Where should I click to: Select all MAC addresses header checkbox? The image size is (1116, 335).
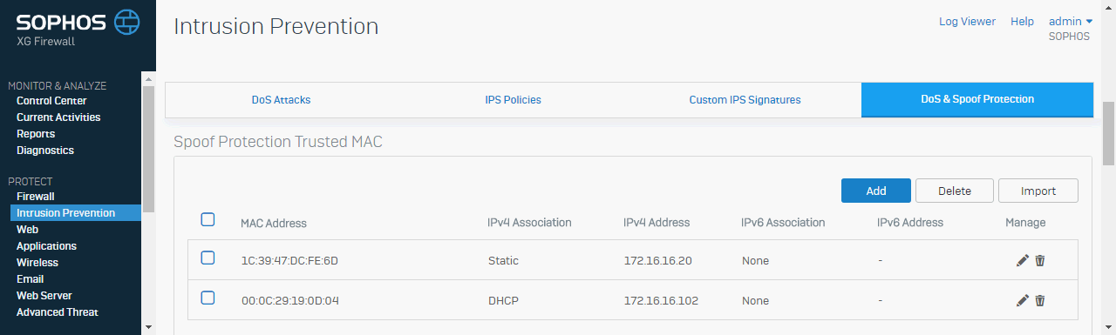tap(208, 219)
